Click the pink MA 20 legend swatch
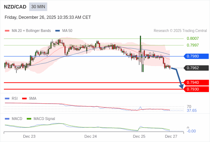210x142 pixels. 7,31
